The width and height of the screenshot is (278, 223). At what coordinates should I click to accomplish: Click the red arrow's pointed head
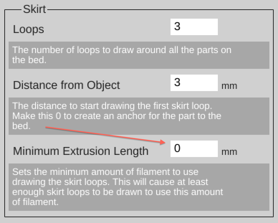coord(164,142)
